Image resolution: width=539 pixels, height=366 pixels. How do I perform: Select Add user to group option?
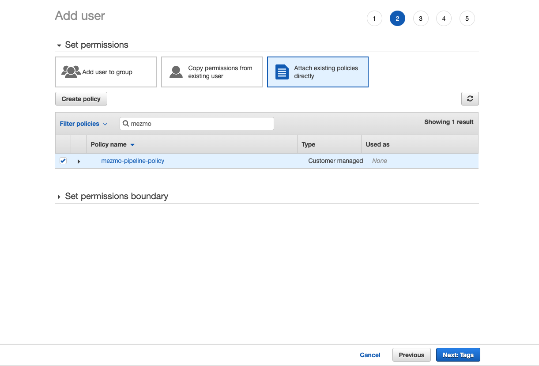point(106,72)
